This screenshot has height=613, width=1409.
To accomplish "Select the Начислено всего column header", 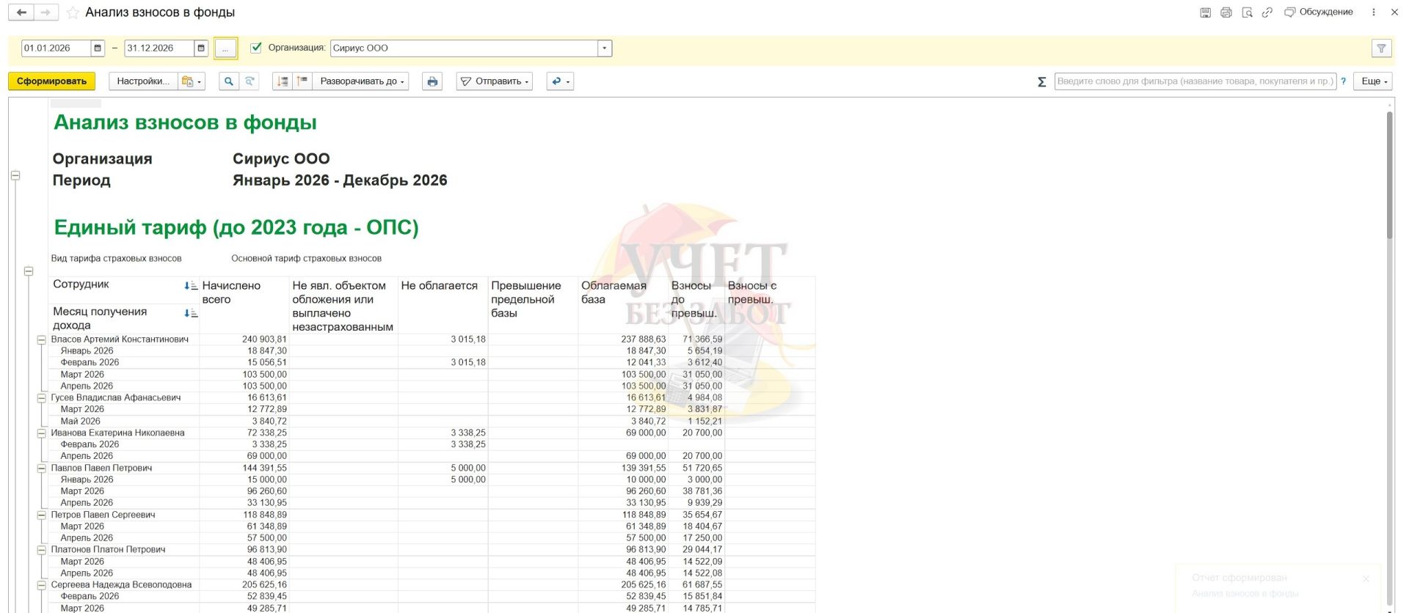I will [244, 306].
